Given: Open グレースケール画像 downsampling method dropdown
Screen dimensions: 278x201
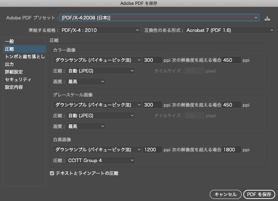Looking at the screenshot, I should pos(97,105).
